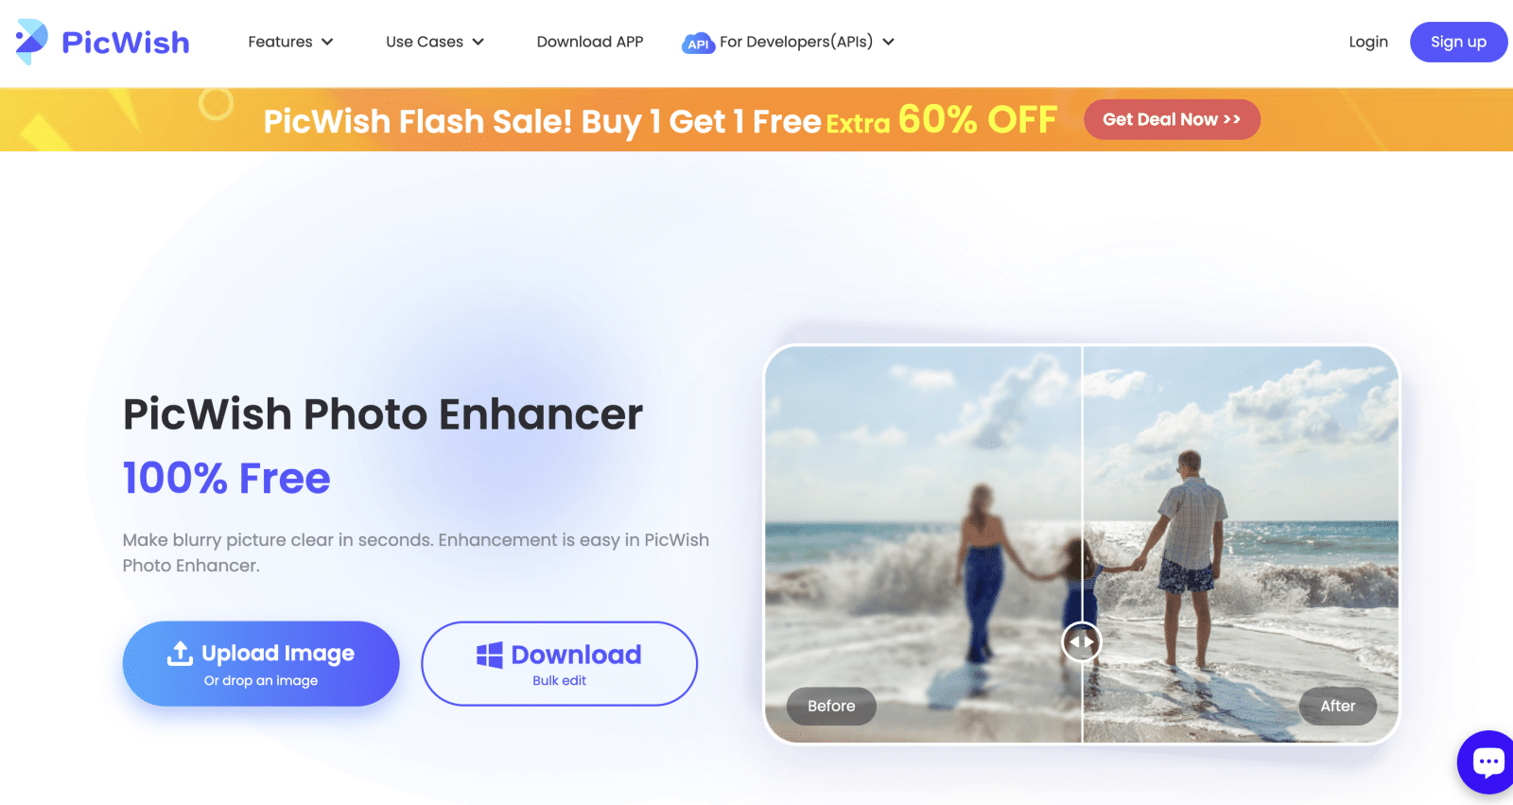Click the API cloud icon

(698, 44)
